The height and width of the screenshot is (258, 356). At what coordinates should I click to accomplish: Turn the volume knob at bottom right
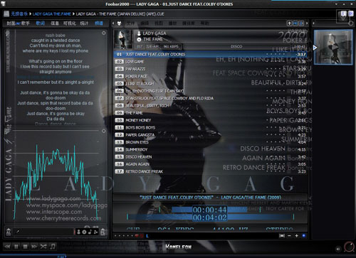tap(349, 247)
